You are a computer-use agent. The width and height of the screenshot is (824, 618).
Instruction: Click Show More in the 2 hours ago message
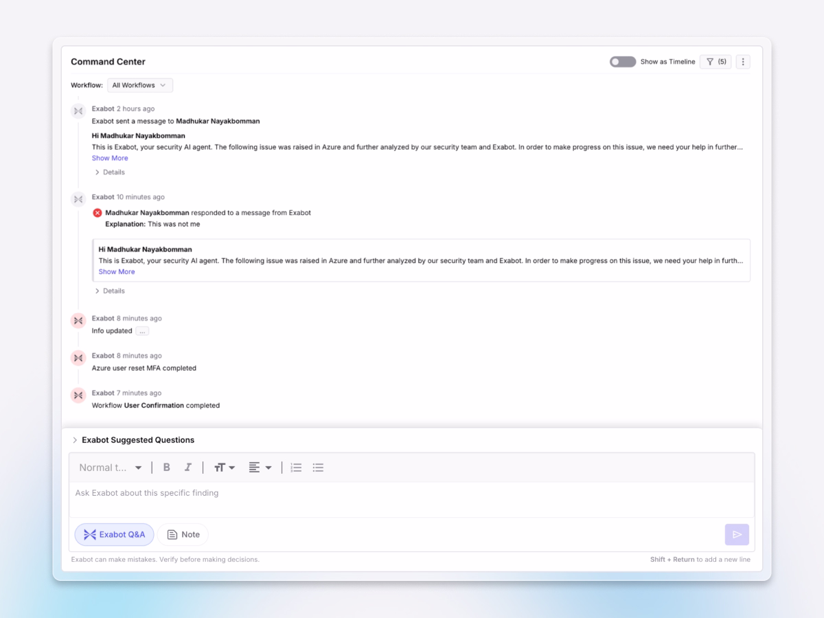coord(110,158)
